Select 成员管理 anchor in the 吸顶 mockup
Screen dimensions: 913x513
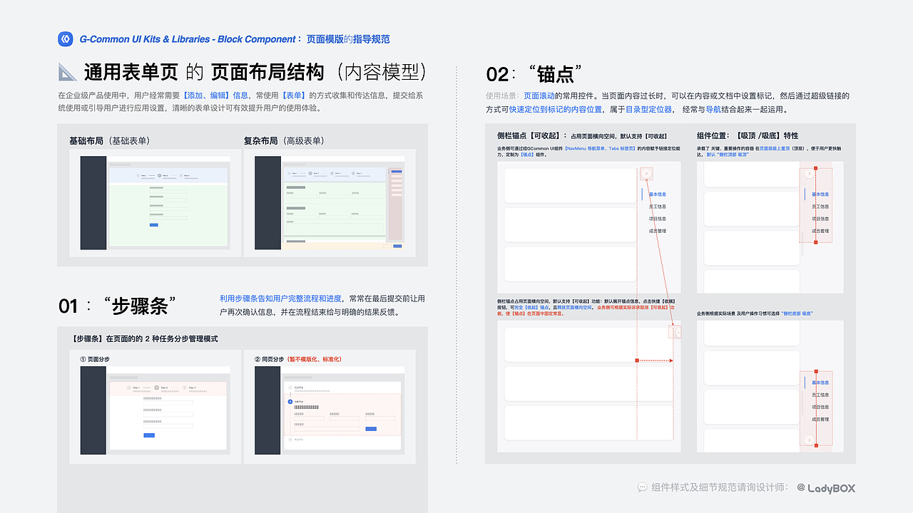point(820,231)
